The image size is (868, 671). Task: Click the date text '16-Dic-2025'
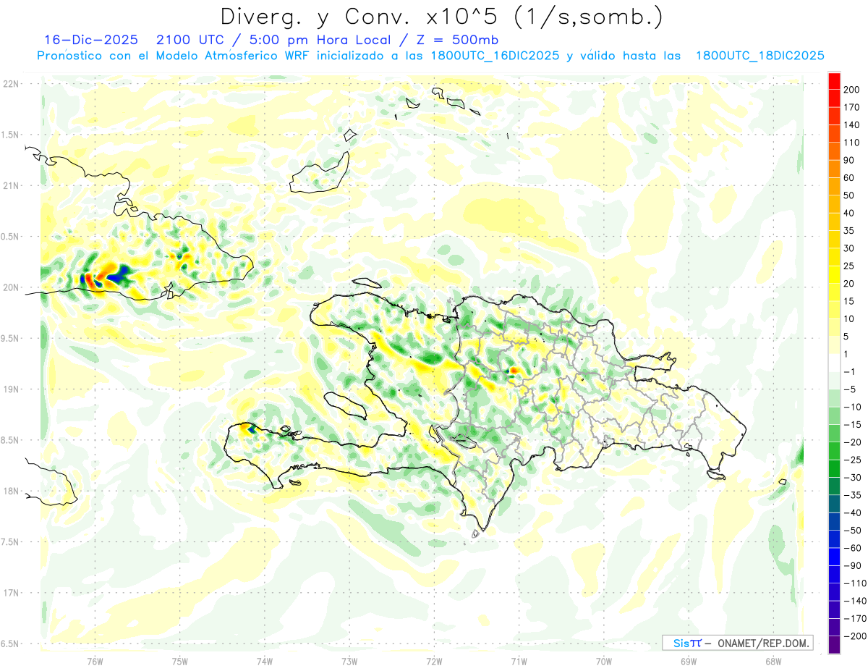pos(90,40)
